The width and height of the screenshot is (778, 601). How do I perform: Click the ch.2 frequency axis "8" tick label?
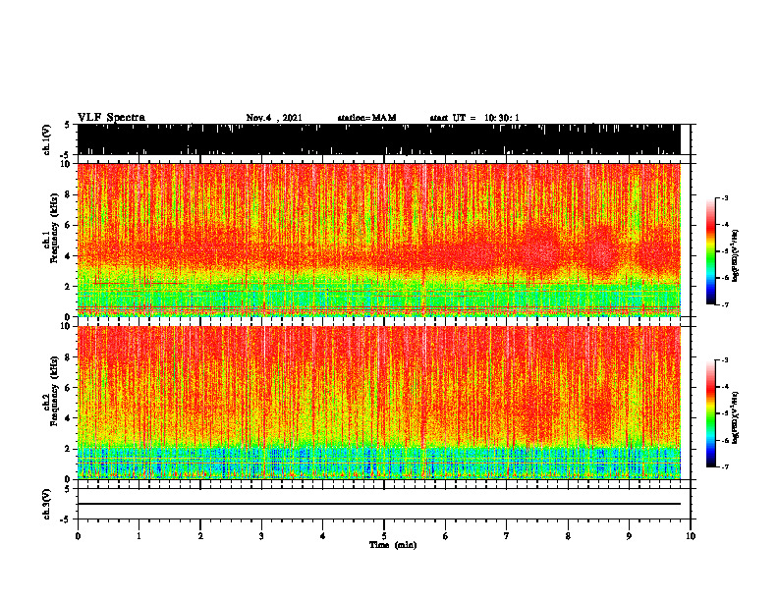[69, 357]
